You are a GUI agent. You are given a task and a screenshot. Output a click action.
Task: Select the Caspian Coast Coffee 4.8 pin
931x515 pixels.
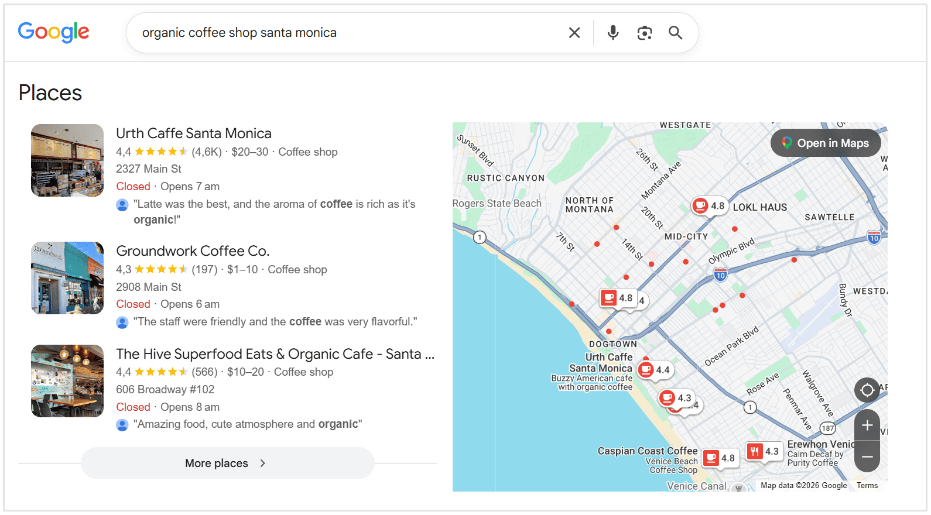[720, 458]
